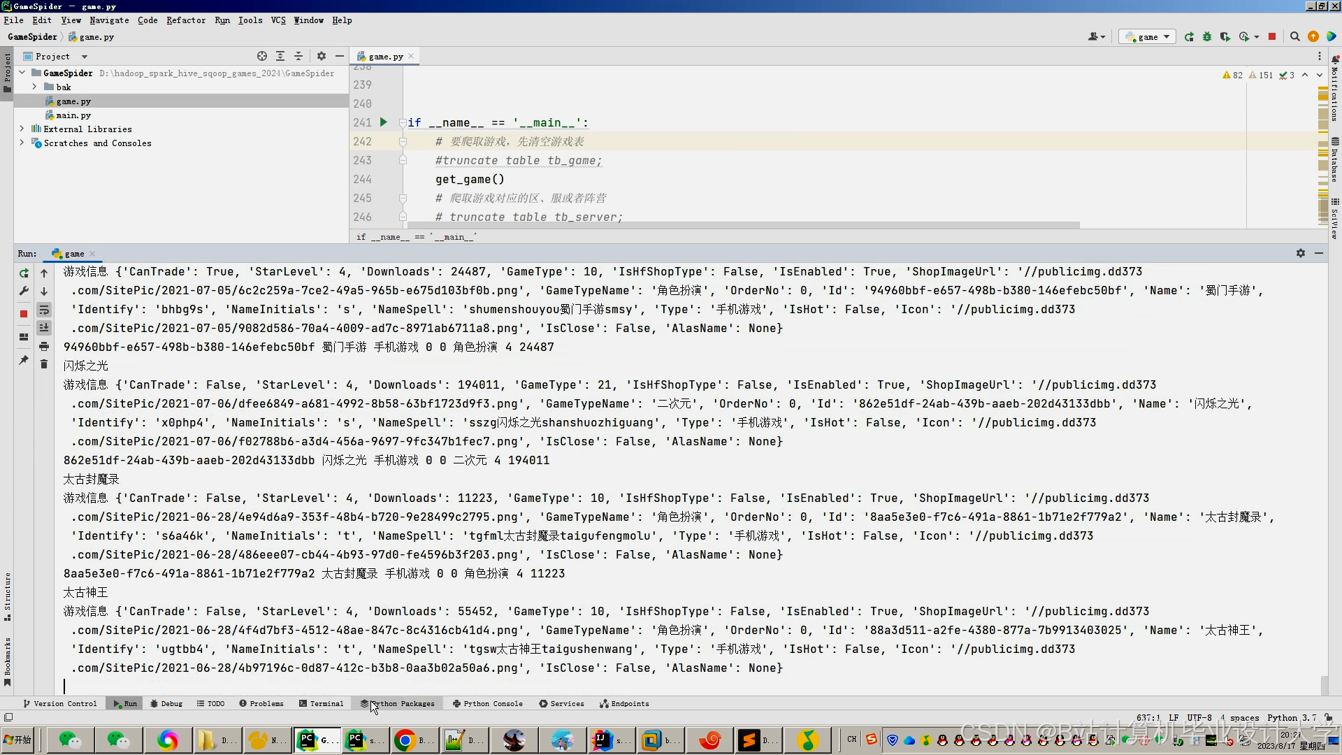Viewport: 1342px width, 755px height.
Task: Clear all console output with trash icon
Action: (x=44, y=364)
